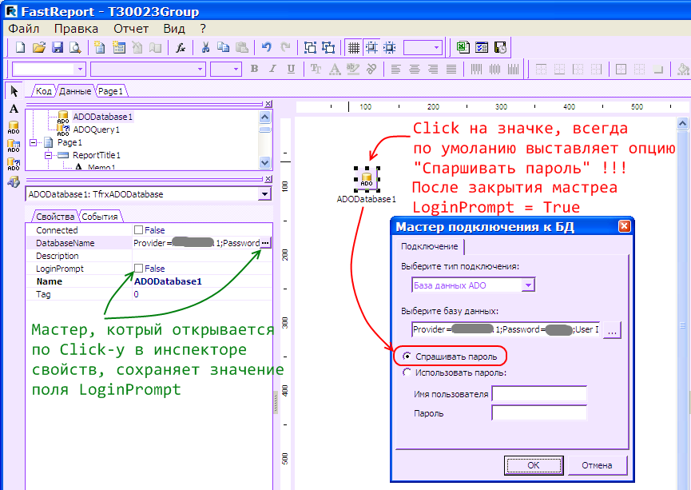Click the ellipsis button beside DatabaseName property
This screenshot has height=490, width=691.
[265, 242]
